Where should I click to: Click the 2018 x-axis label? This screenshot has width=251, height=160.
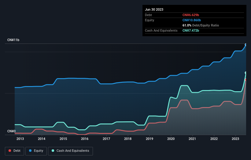click(128, 139)
